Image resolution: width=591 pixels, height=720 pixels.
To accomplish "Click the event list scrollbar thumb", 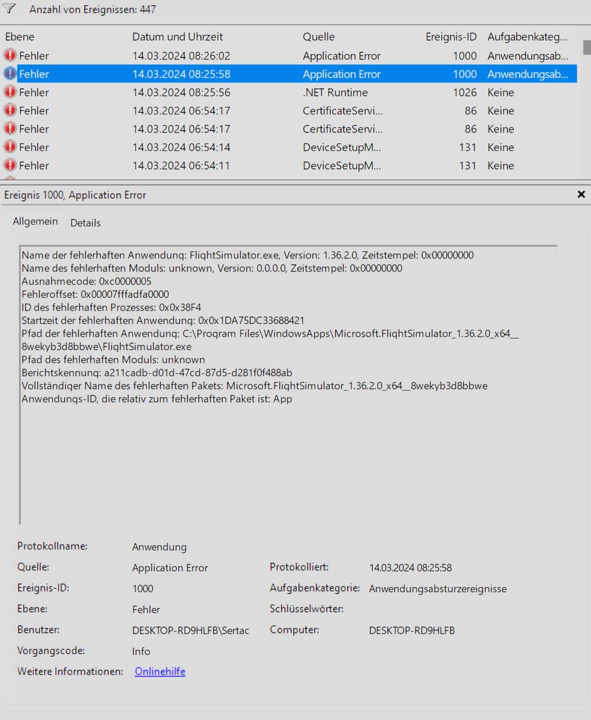I will point(586,47).
